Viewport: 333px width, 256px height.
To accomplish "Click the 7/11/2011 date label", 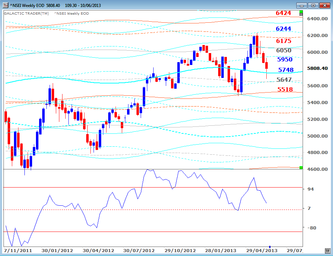I will pyautogui.click(x=18, y=251).
